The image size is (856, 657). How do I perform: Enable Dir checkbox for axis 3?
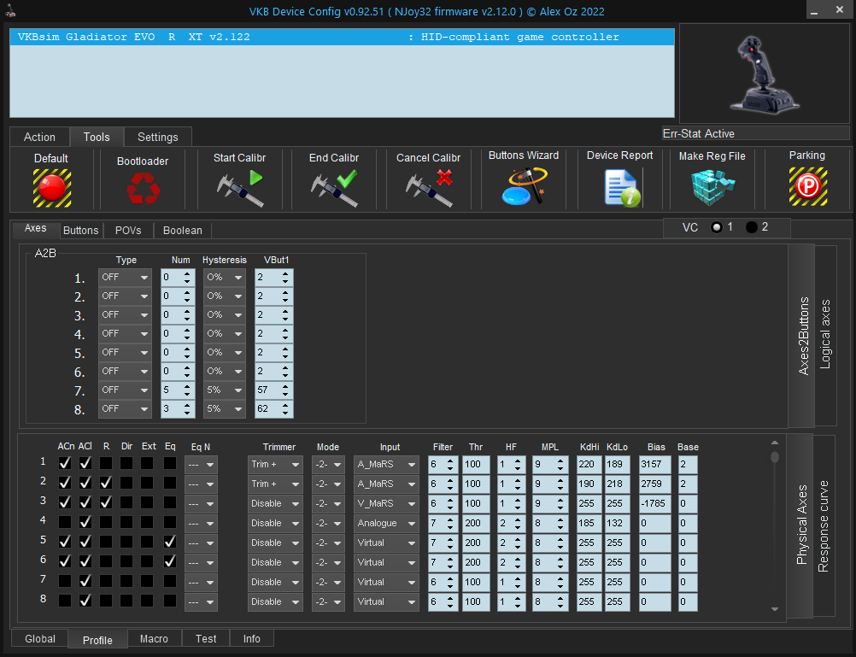[x=126, y=503]
